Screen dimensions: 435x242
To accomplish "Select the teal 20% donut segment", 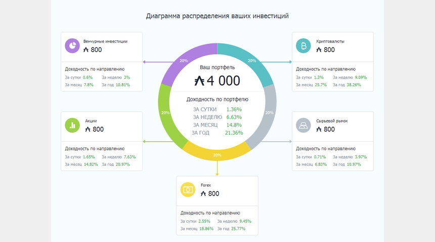I will (251, 60).
